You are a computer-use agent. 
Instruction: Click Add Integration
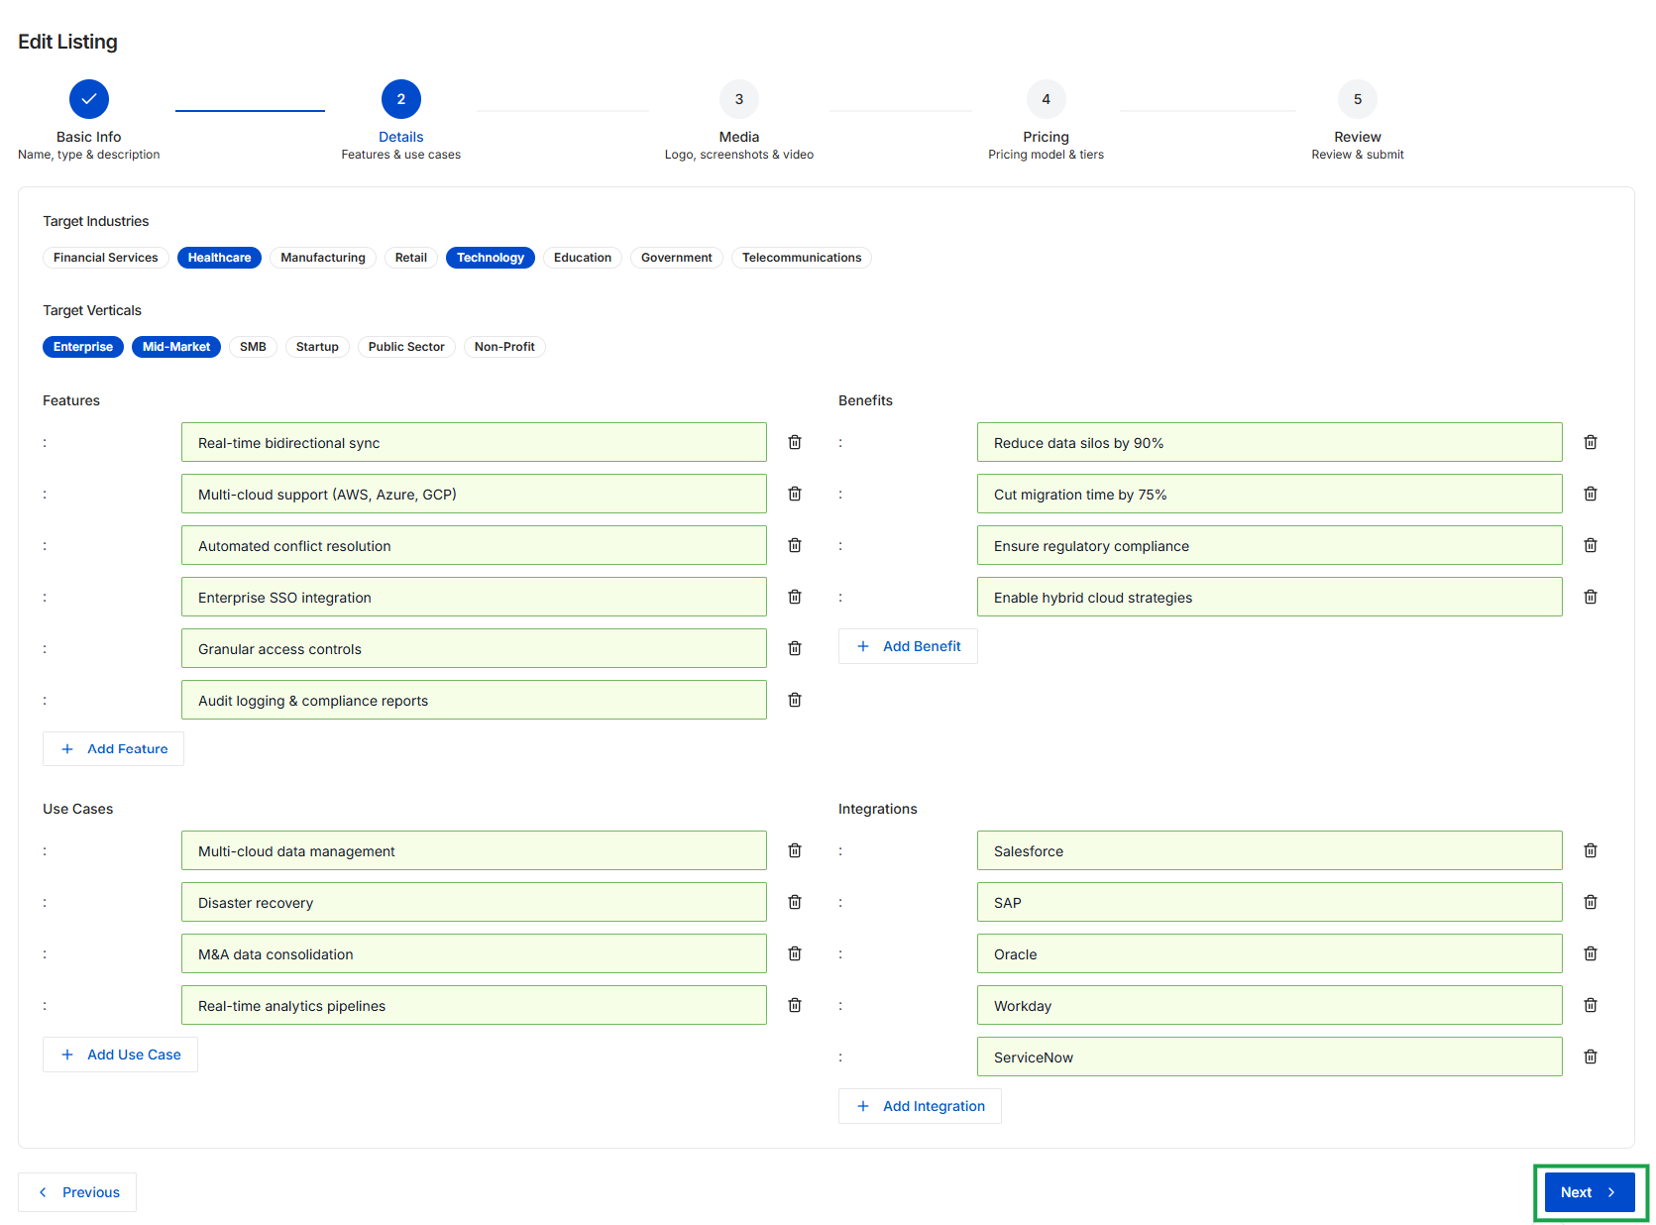pos(920,1106)
